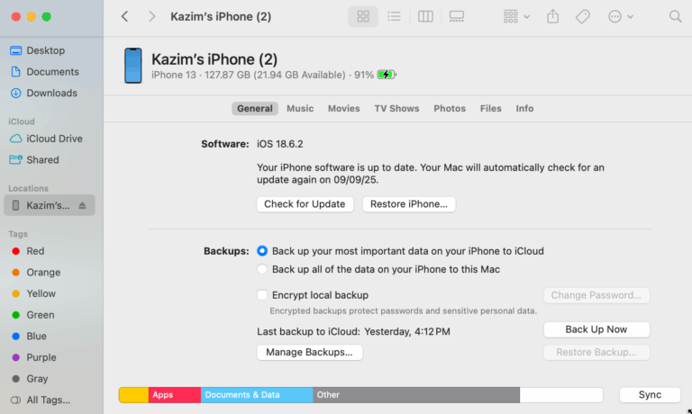Click the yellow storage bar segment
This screenshot has width=692, height=414.
click(133, 395)
